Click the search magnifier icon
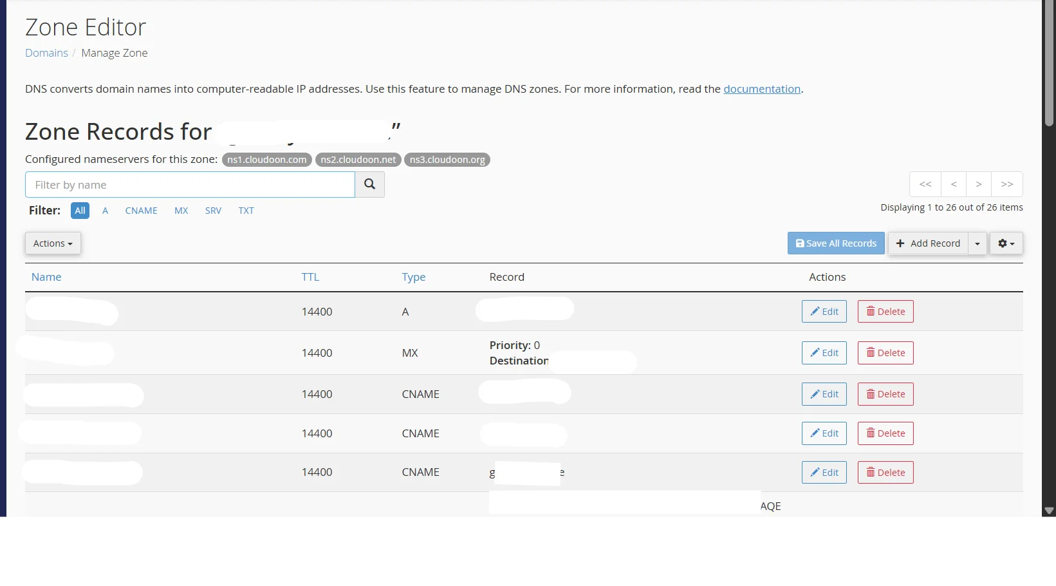Viewport: 1056px width, 586px height. tap(369, 184)
